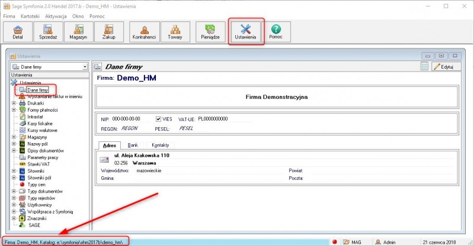Open the Towary module

click(175, 32)
